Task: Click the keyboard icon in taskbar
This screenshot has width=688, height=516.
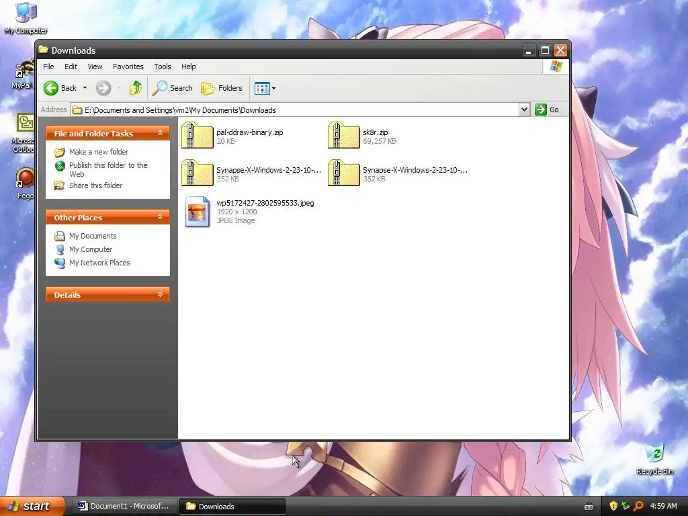Action: tap(589, 507)
